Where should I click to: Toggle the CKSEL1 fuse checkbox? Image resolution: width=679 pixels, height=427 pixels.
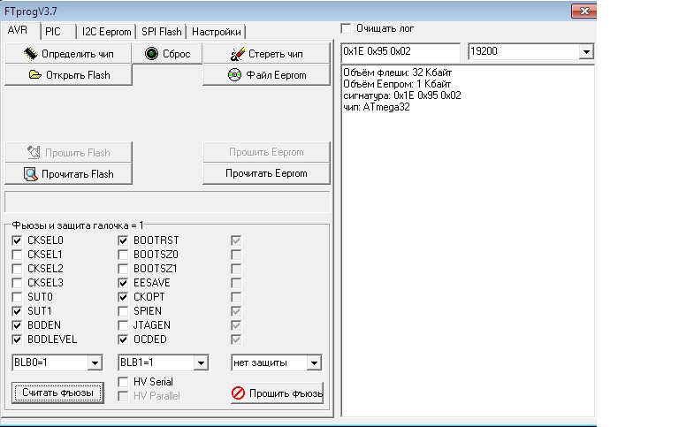coord(18,255)
